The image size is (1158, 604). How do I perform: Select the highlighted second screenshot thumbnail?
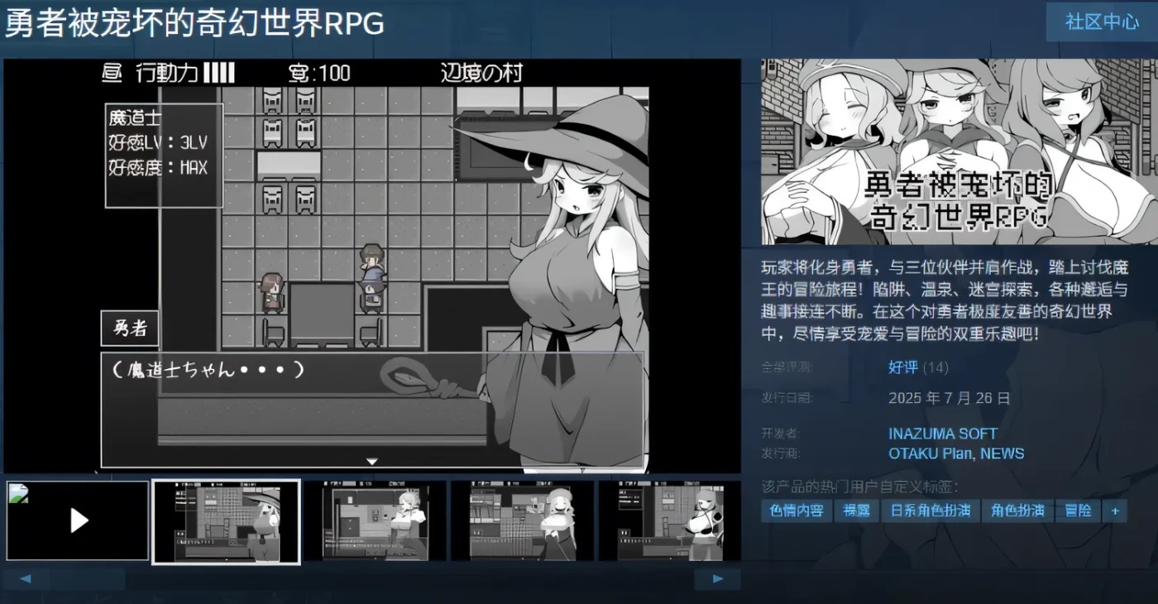(x=227, y=520)
